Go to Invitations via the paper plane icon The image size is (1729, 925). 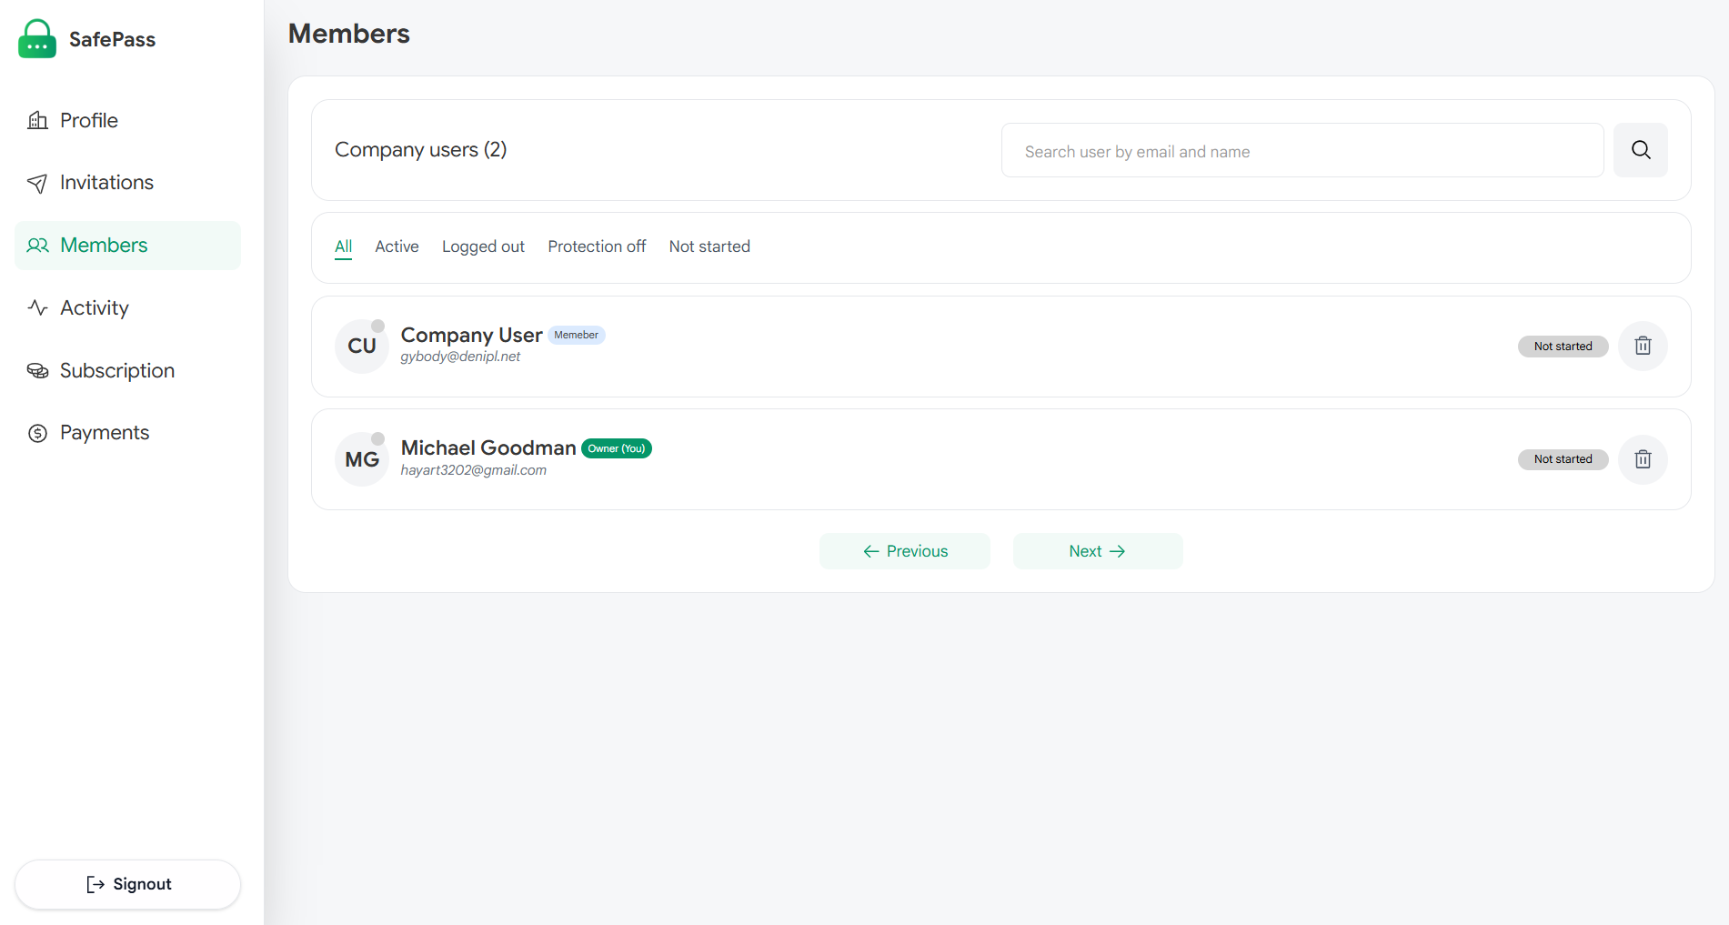(37, 183)
